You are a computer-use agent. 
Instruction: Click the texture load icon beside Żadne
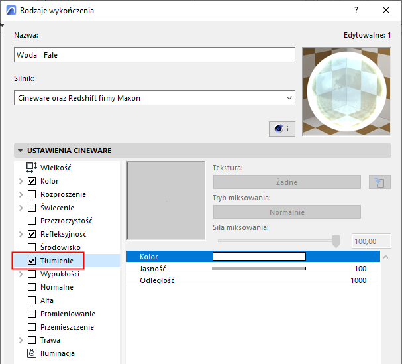click(379, 182)
